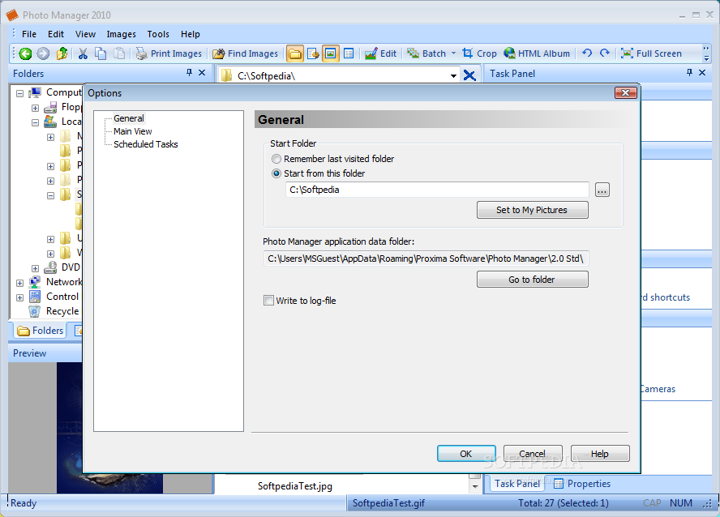Image resolution: width=720 pixels, height=517 pixels.
Task: Expand the Floppy drive node
Action: point(35,108)
